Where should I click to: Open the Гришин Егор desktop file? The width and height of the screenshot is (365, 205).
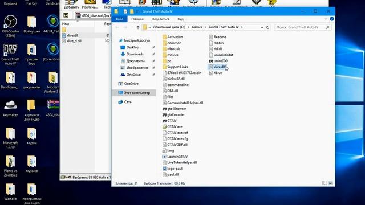[32, 55]
